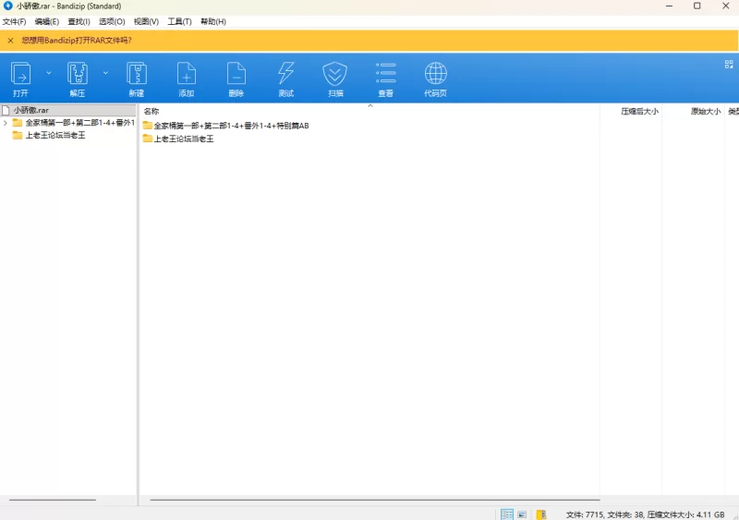
Task: Dismiss the yellow RAR association notification bar
Action: pos(10,41)
